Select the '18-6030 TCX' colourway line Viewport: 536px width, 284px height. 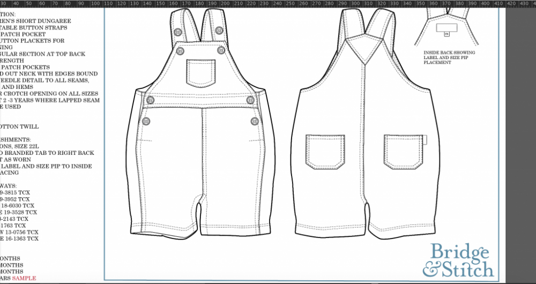tap(17, 205)
